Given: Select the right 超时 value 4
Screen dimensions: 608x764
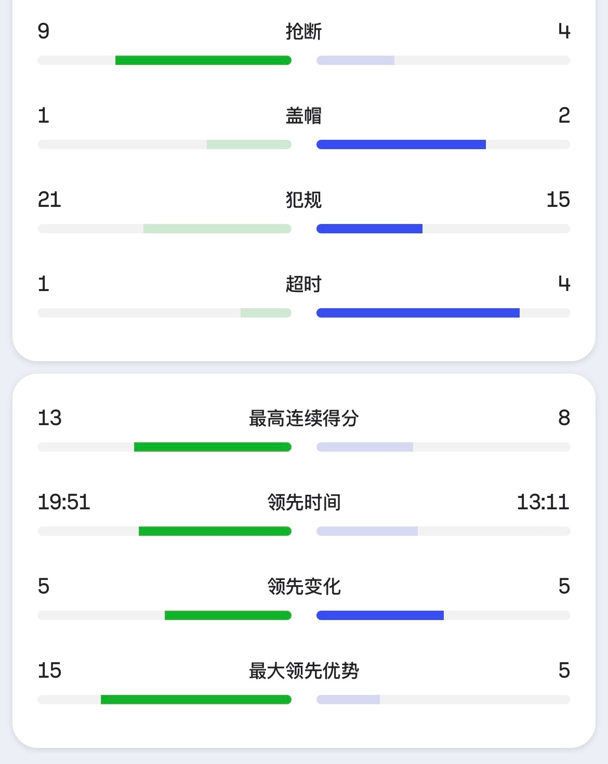Looking at the screenshot, I should pyautogui.click(x=564, y=284).
